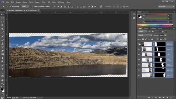Screen dimensions: 176x99
Task: Select the Dodge tool
Action: point(2,62)
